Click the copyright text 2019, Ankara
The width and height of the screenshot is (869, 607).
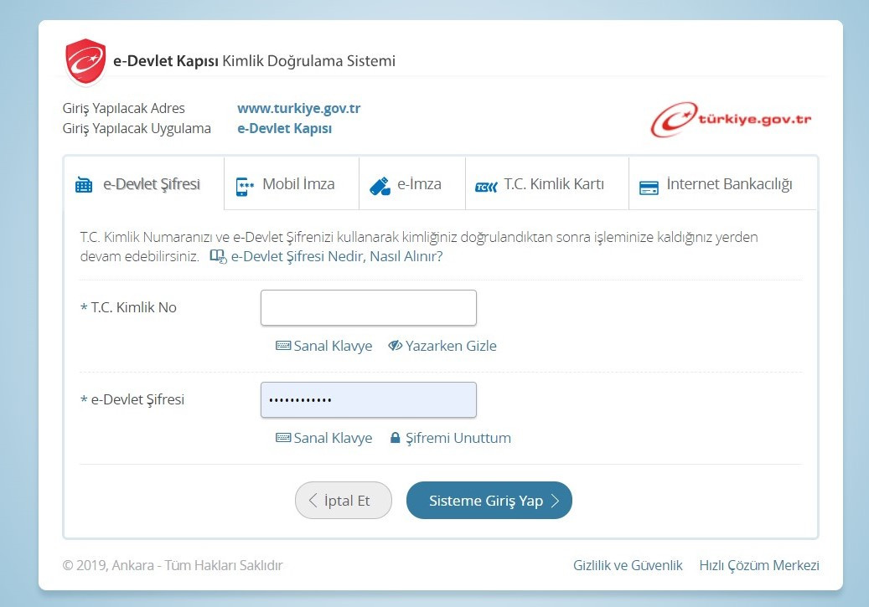coord(173,565)
